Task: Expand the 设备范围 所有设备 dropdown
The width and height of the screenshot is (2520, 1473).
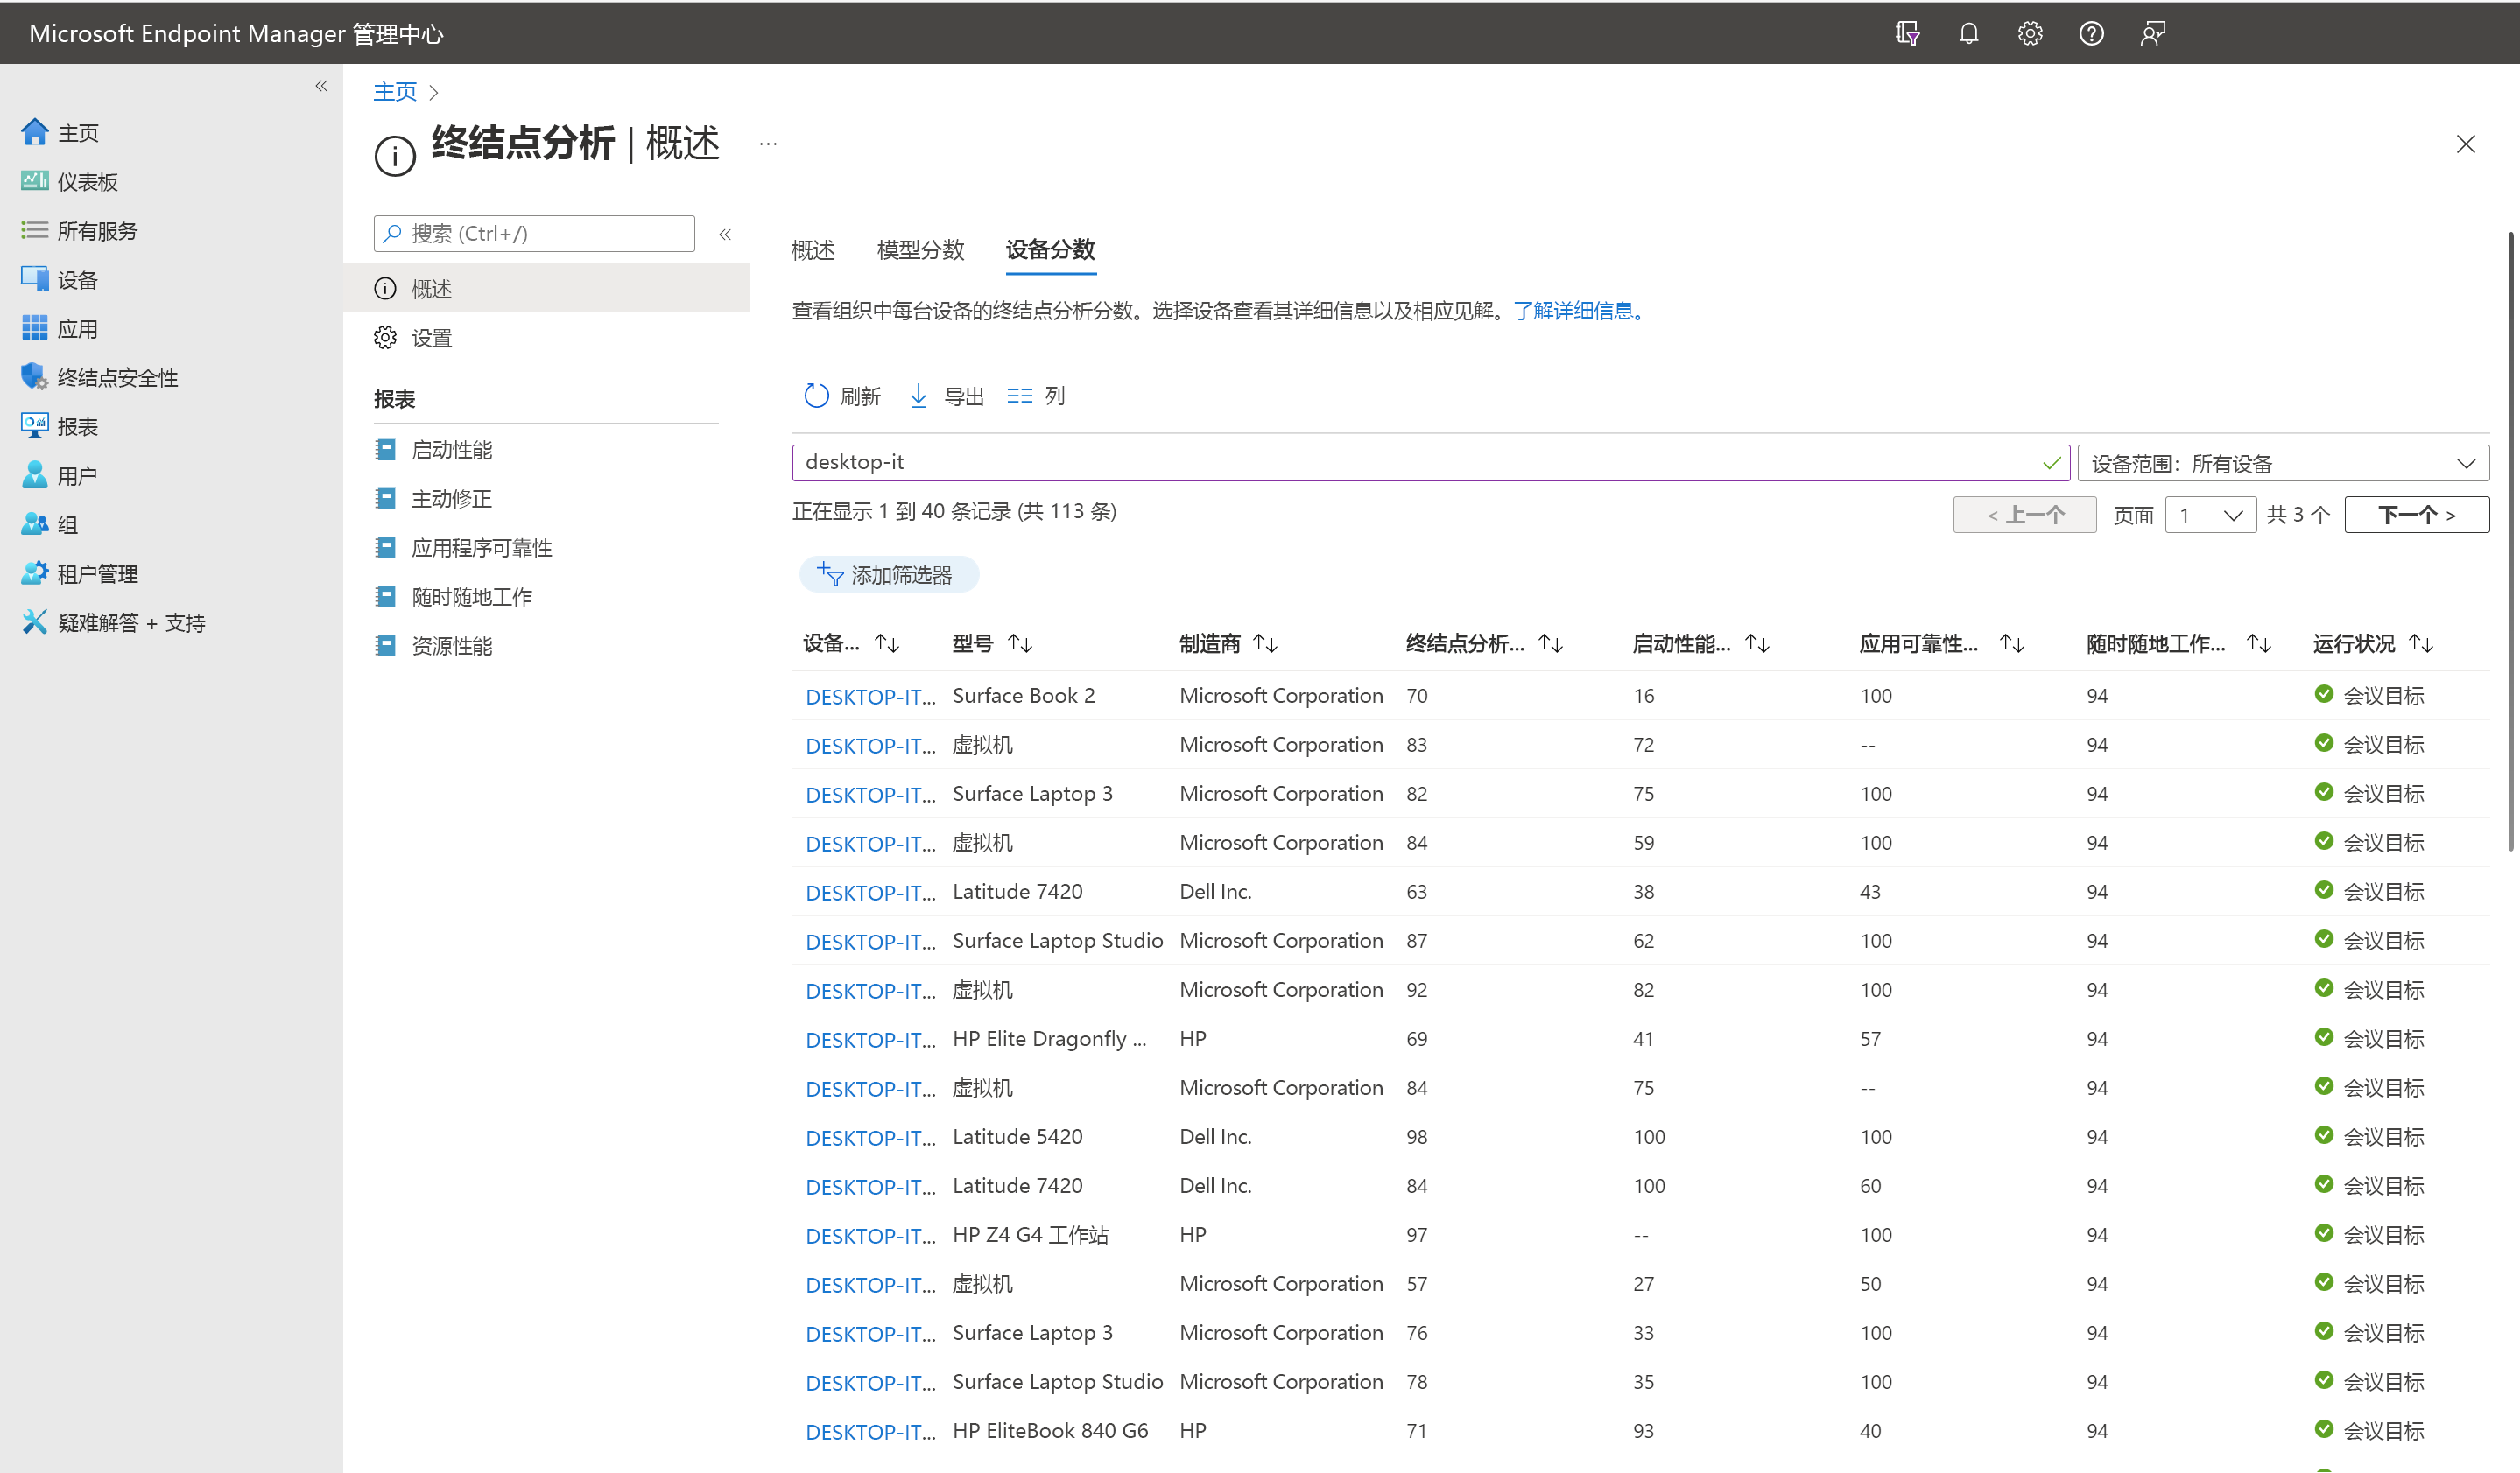Action: [2284, 464]
